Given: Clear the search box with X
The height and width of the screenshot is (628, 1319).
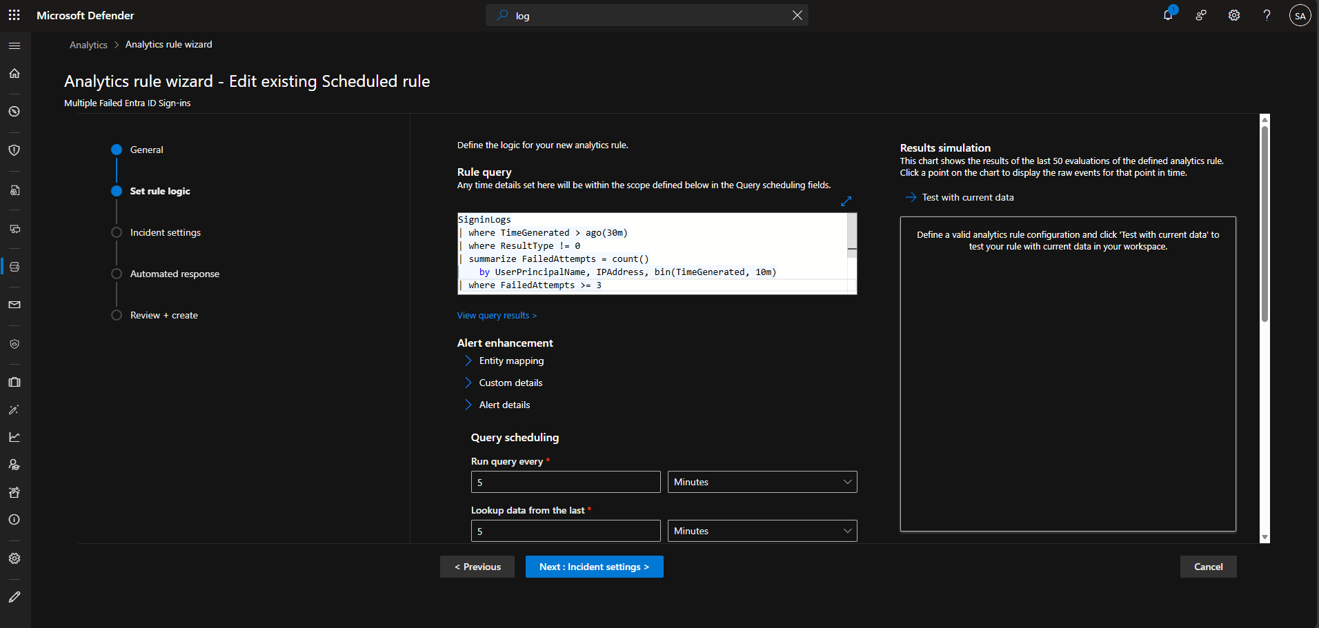Looking at the screenshot, I should click(x=797, y=15).
